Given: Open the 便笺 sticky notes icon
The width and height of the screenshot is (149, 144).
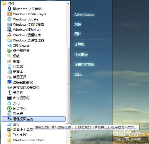Looking at the screenshot, I should (x=9, y=56).
